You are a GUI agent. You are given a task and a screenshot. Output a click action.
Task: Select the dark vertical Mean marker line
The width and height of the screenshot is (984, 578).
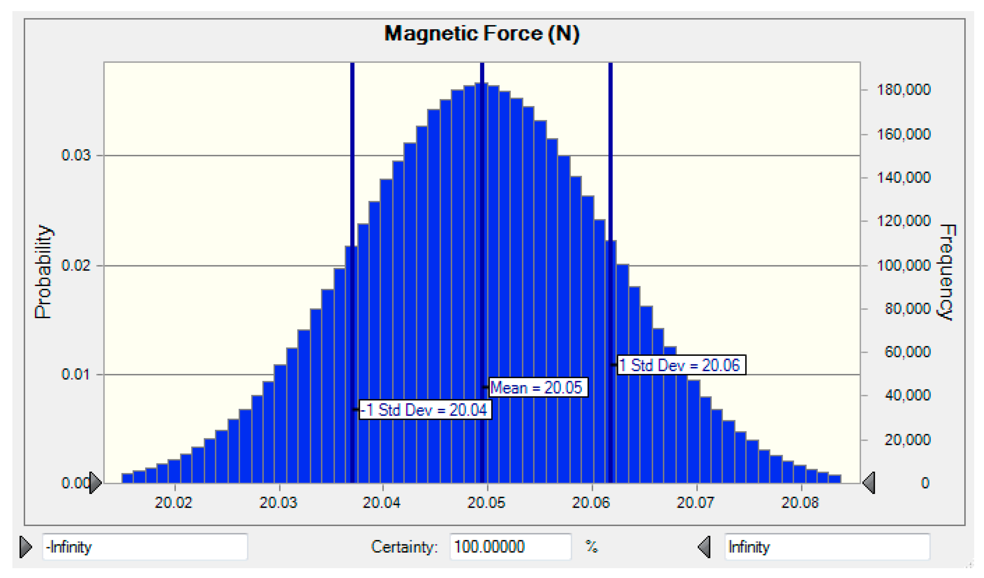click(x=482, y=234)
